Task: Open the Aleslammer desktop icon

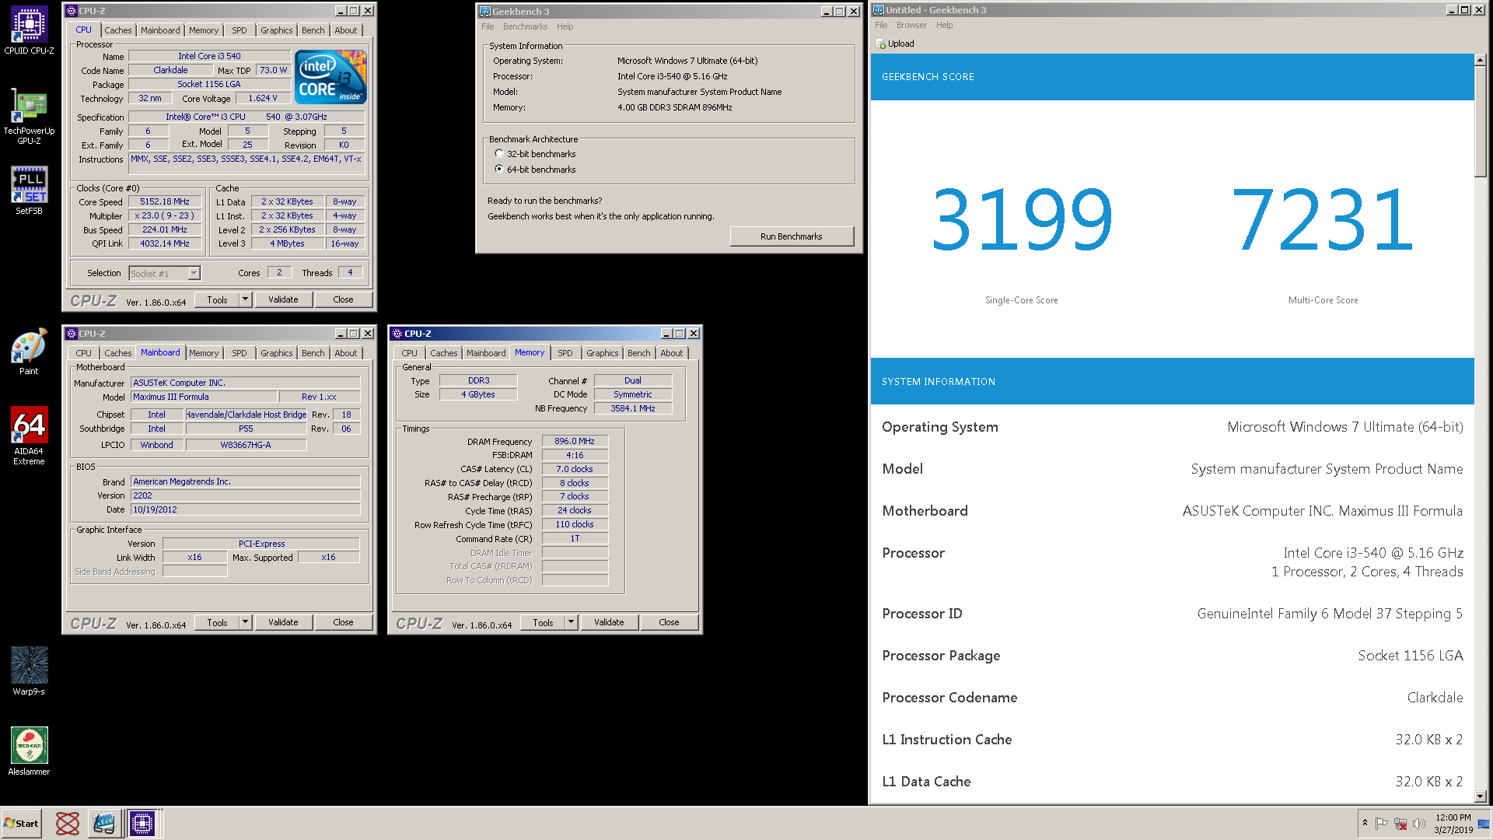Action: [x=29, y=751]
